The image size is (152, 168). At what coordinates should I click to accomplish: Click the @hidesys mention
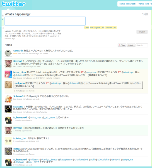click(x=33, y=160)
